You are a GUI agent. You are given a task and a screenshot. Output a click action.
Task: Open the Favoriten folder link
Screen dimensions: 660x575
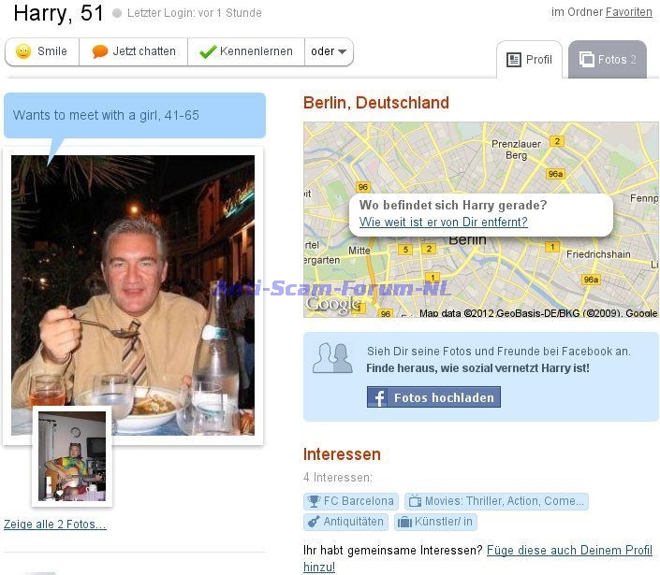pos(628,12)
